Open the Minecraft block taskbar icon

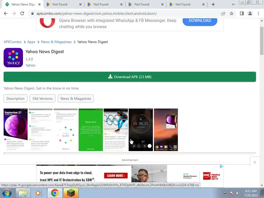[x=71, y=193]
